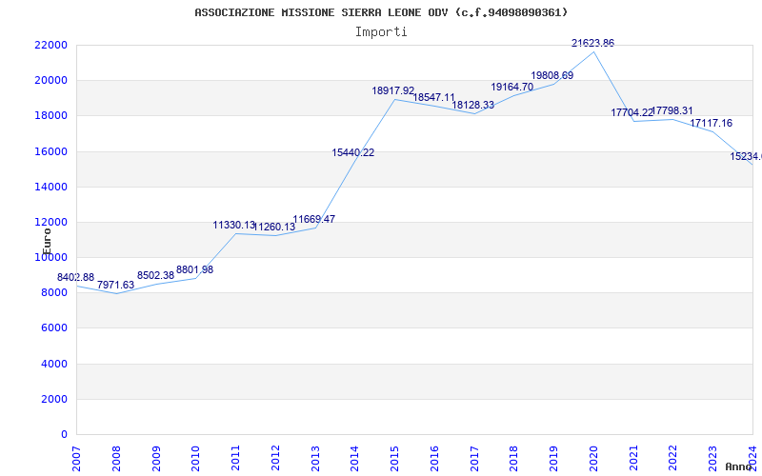
Task: Click the 0 y-axis tick label
Action: point(64,435)
